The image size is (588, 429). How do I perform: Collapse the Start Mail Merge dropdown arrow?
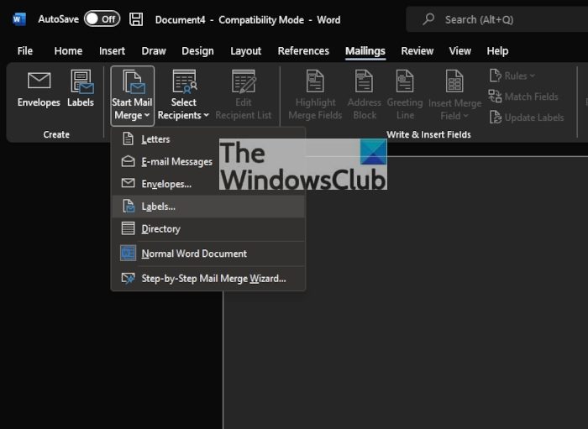coord(147,115)
